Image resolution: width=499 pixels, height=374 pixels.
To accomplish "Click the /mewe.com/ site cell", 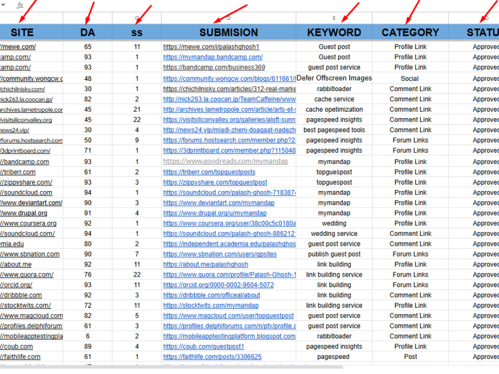I will [x=31, y=47].
